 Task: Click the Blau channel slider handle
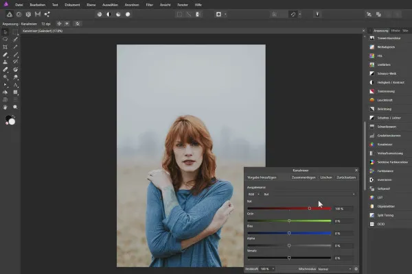tap(289, 233)
